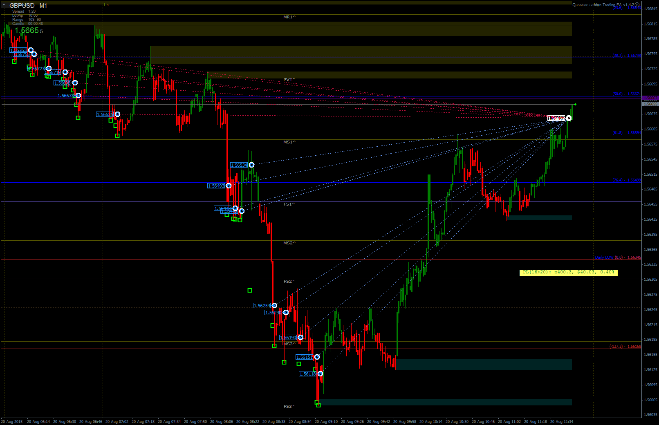Click the yellow PL(16>20) profit label

coord(569,272)
